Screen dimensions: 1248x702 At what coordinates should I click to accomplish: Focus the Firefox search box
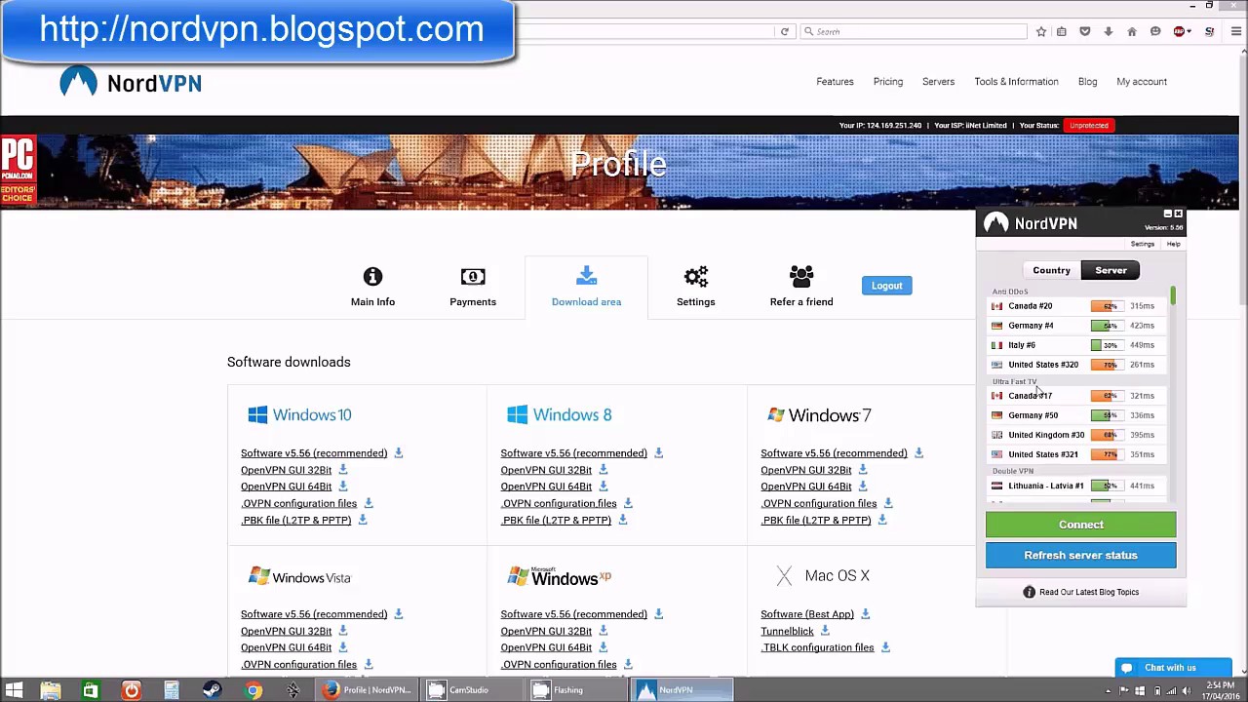click(914, 31)
